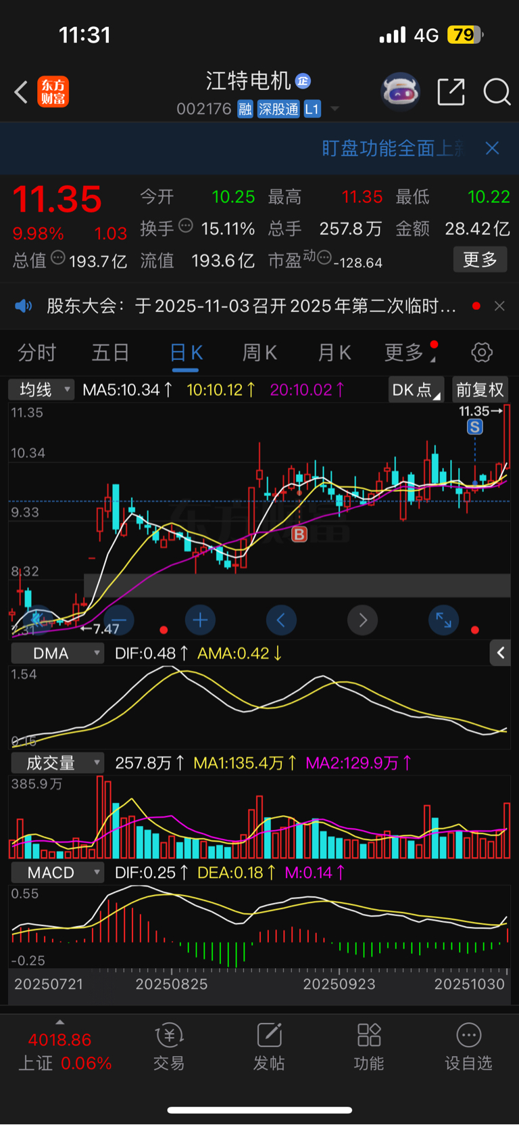Move chart left with arrow button
Image resolution: width=519 pixels, height=1125 pixels.
click(x=281, y=620)
